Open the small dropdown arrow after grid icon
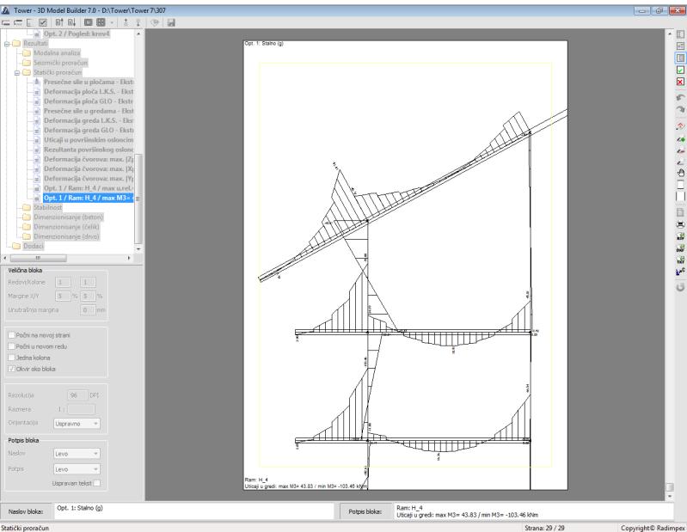The height and width of the screenshot is (532, 687). [112, 22]
